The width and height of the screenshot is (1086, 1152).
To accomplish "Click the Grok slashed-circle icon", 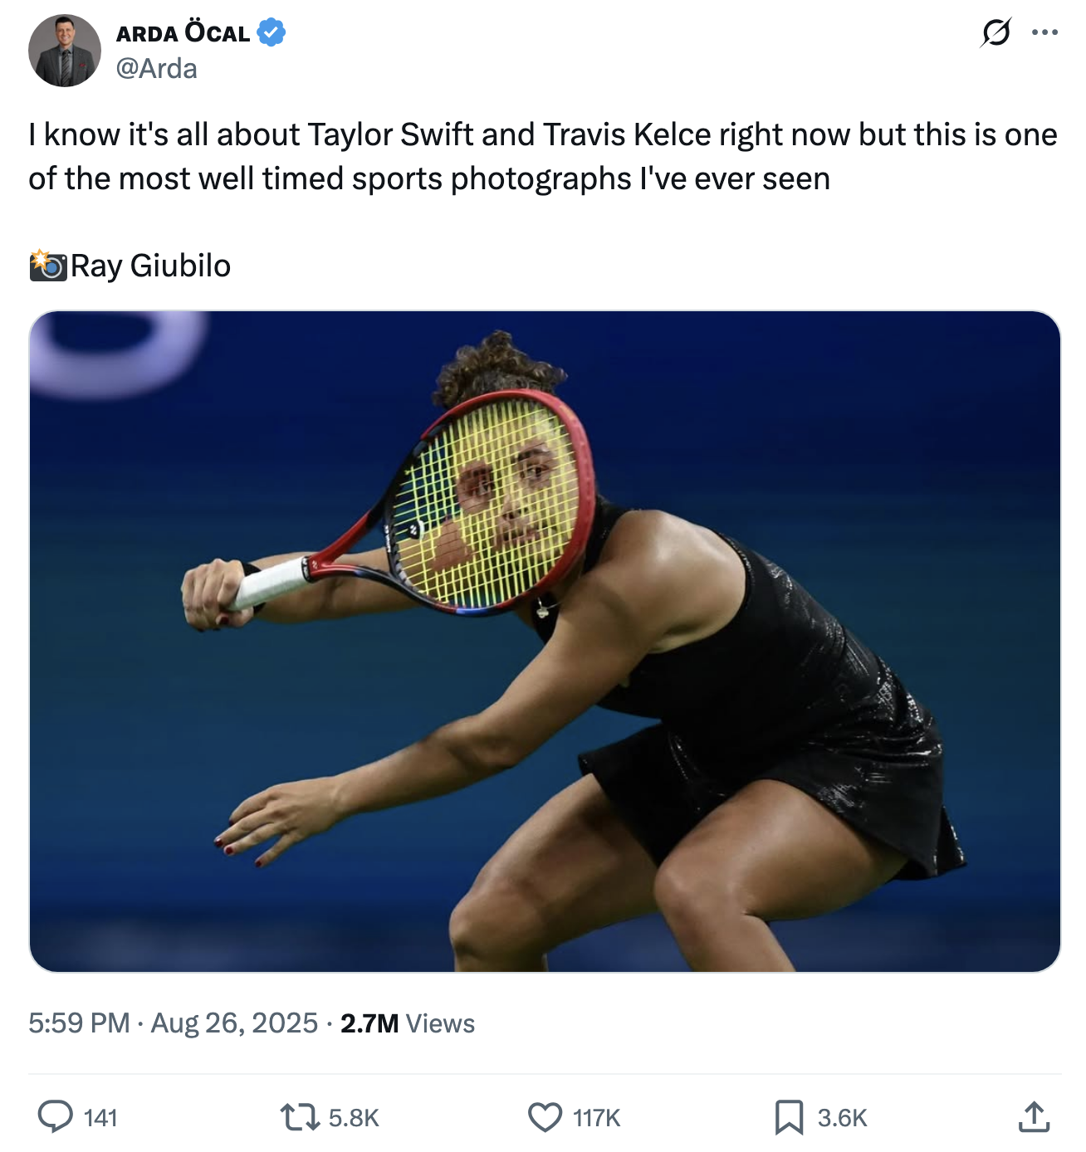I will (x=995, y=32).
